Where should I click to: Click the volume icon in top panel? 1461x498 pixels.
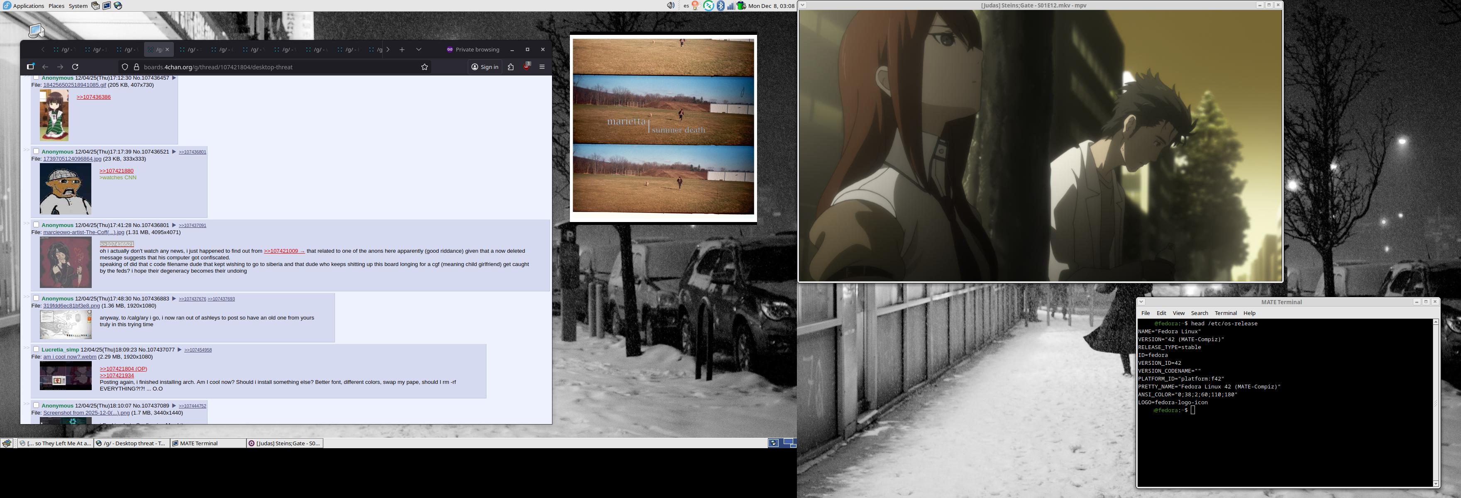coord(670,6)
